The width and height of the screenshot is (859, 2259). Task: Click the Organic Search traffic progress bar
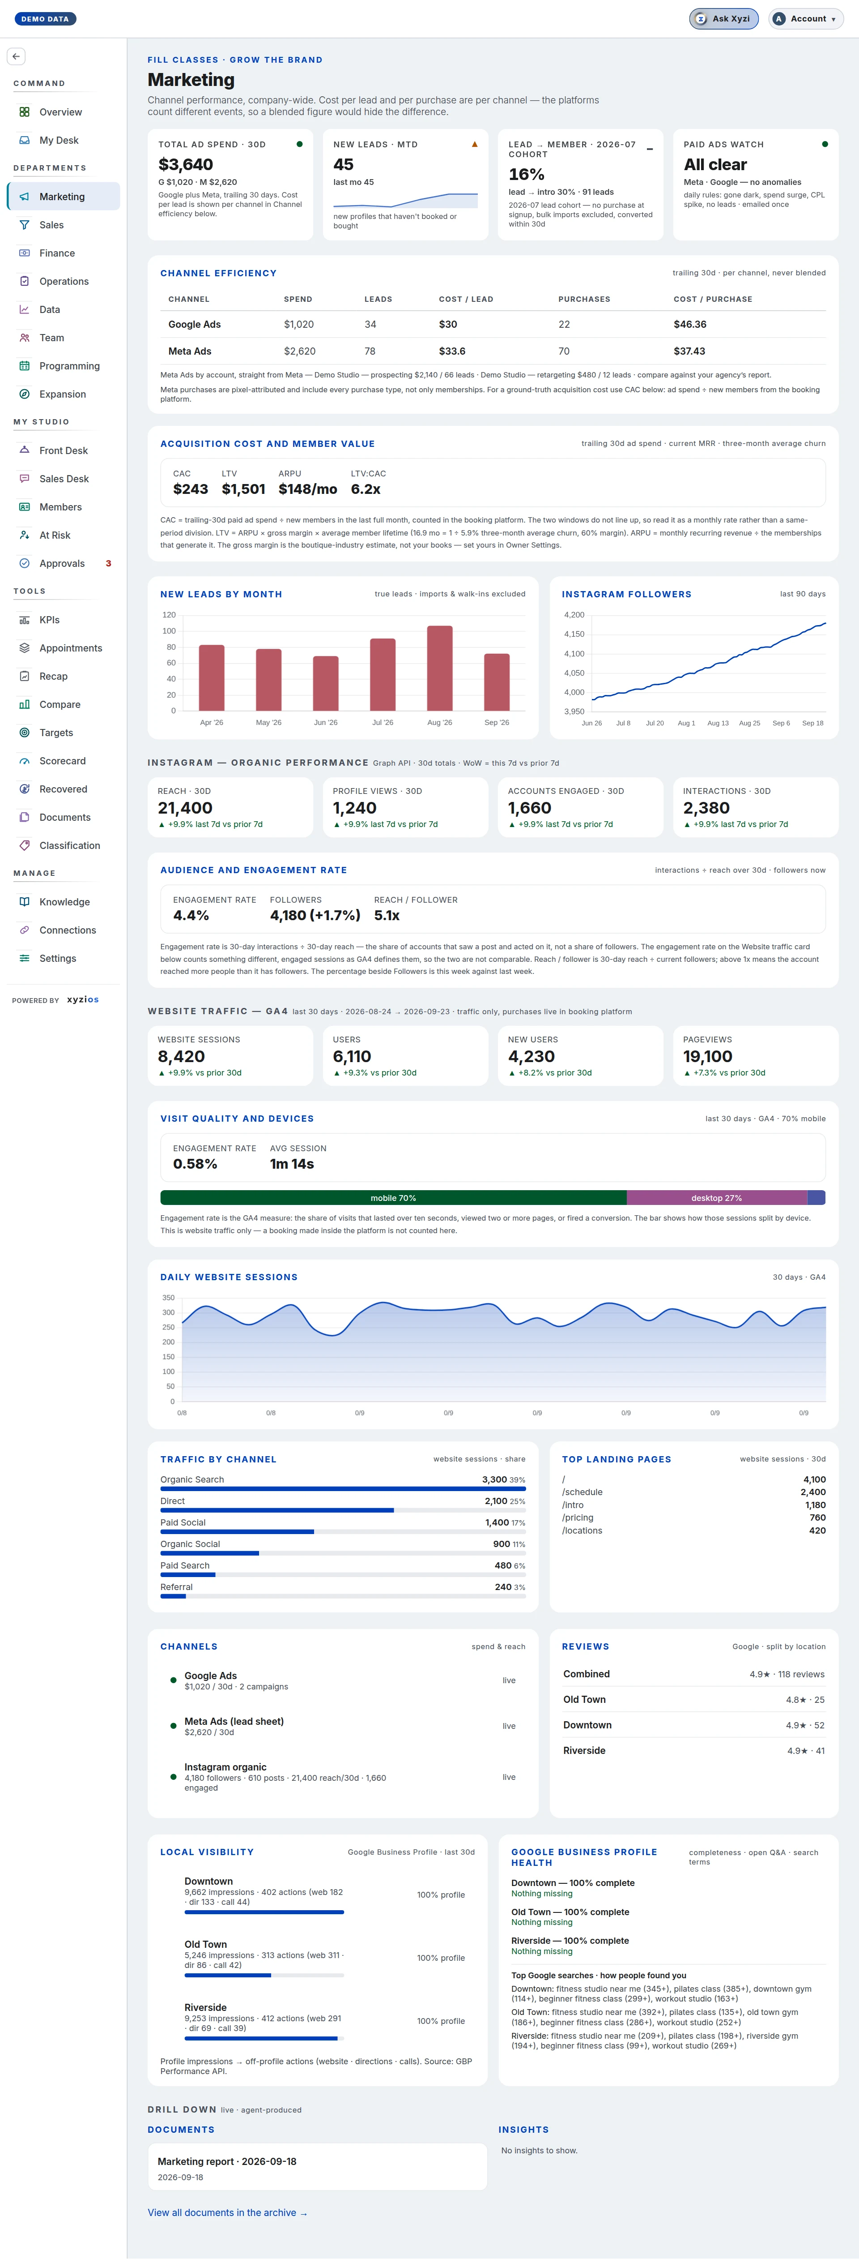(x=343, y=1488)
